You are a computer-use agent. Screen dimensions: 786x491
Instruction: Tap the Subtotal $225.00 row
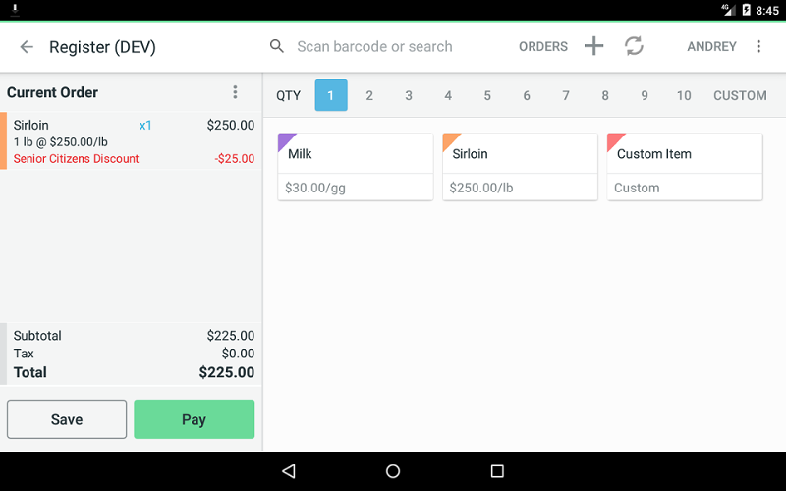pos(134,335)
